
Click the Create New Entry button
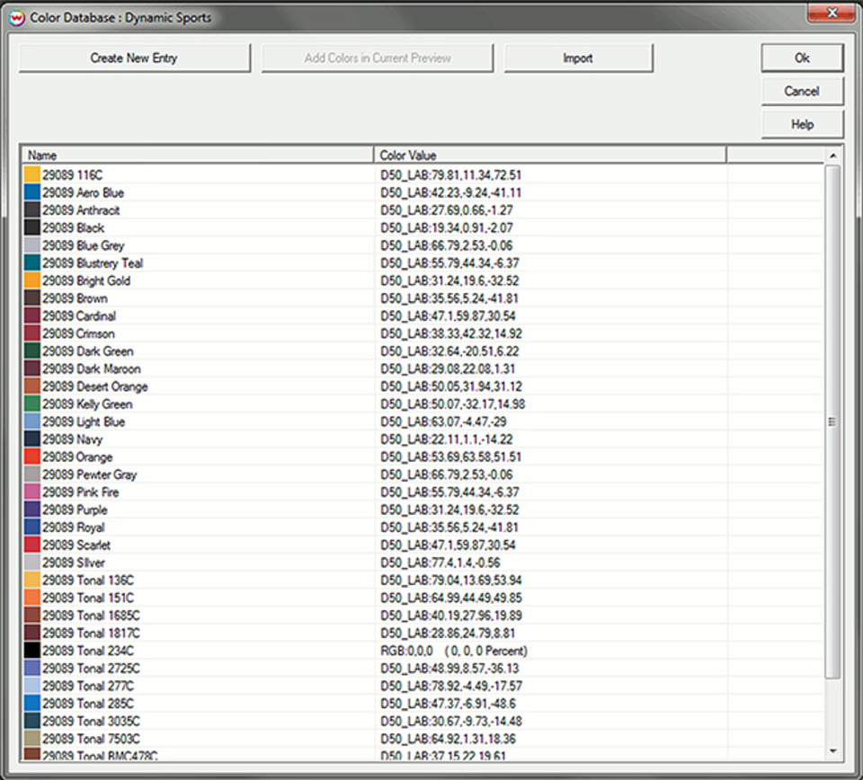(x=135, y=58)
